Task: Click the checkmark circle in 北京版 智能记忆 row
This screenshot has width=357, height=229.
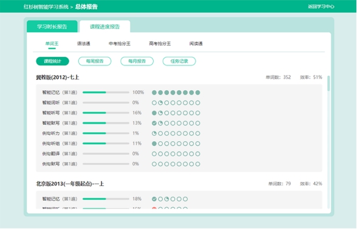Action: pyautogui.click(x=154, y=199)
